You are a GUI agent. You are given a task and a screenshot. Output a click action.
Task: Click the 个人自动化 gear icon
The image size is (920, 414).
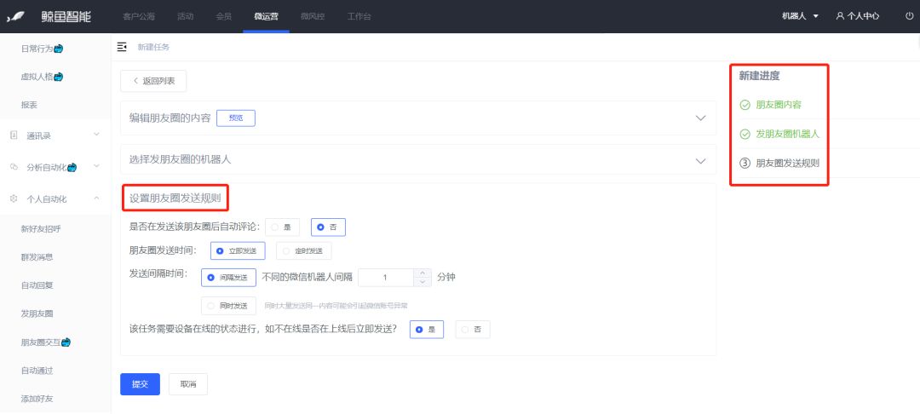(x=14, y=198)
